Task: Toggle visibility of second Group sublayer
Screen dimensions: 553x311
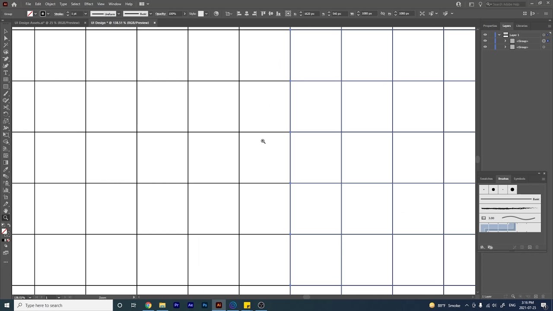Action: point(485,47)
